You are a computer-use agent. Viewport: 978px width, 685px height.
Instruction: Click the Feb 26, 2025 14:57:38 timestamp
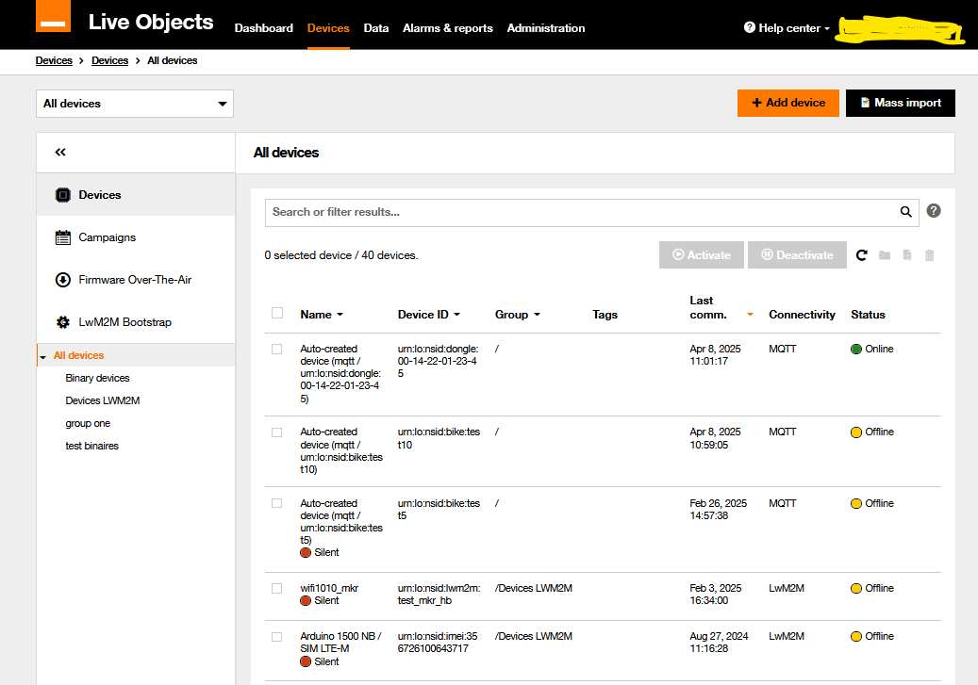[x=718, y=510]
